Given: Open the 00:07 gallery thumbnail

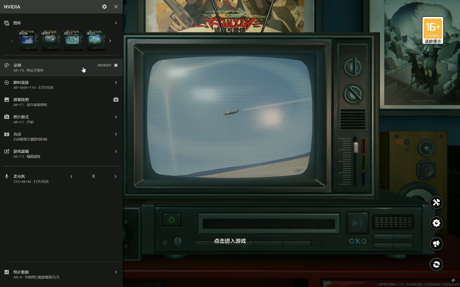Looking at the screenshot, I should (50, 41).
